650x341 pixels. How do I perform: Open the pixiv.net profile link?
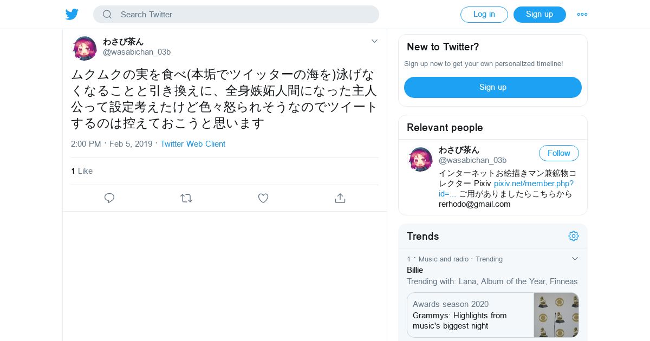point(506,188)
